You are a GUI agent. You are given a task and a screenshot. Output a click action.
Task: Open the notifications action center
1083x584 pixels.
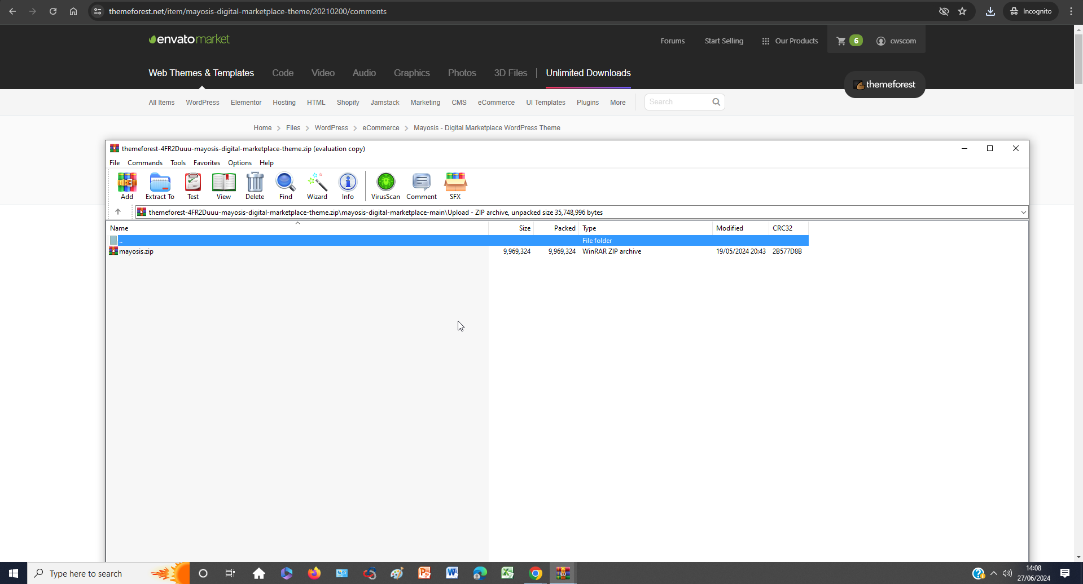point(1065,573)
